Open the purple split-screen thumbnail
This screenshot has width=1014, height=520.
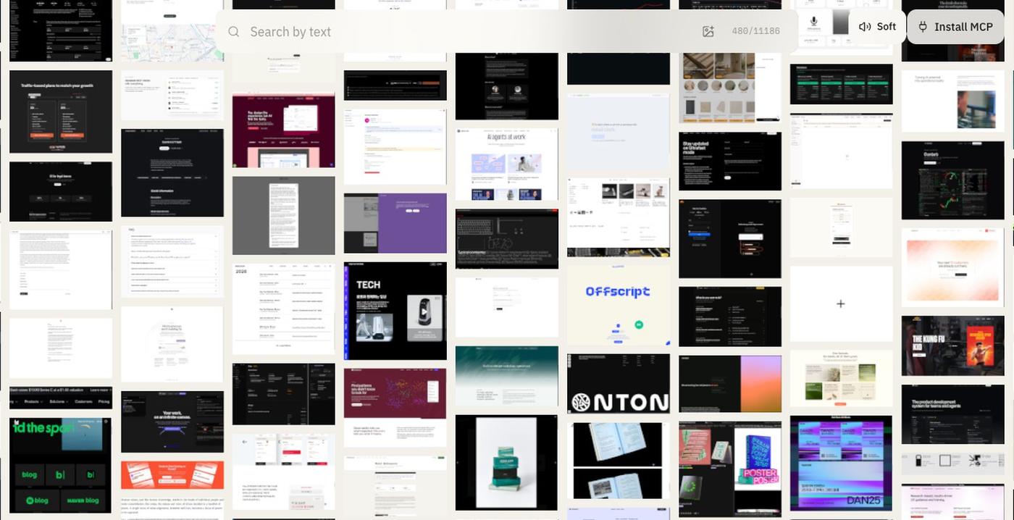395,223
